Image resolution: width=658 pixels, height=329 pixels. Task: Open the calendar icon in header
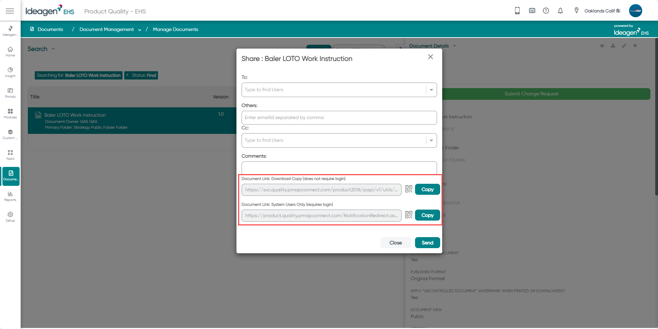tap(532, 11)
